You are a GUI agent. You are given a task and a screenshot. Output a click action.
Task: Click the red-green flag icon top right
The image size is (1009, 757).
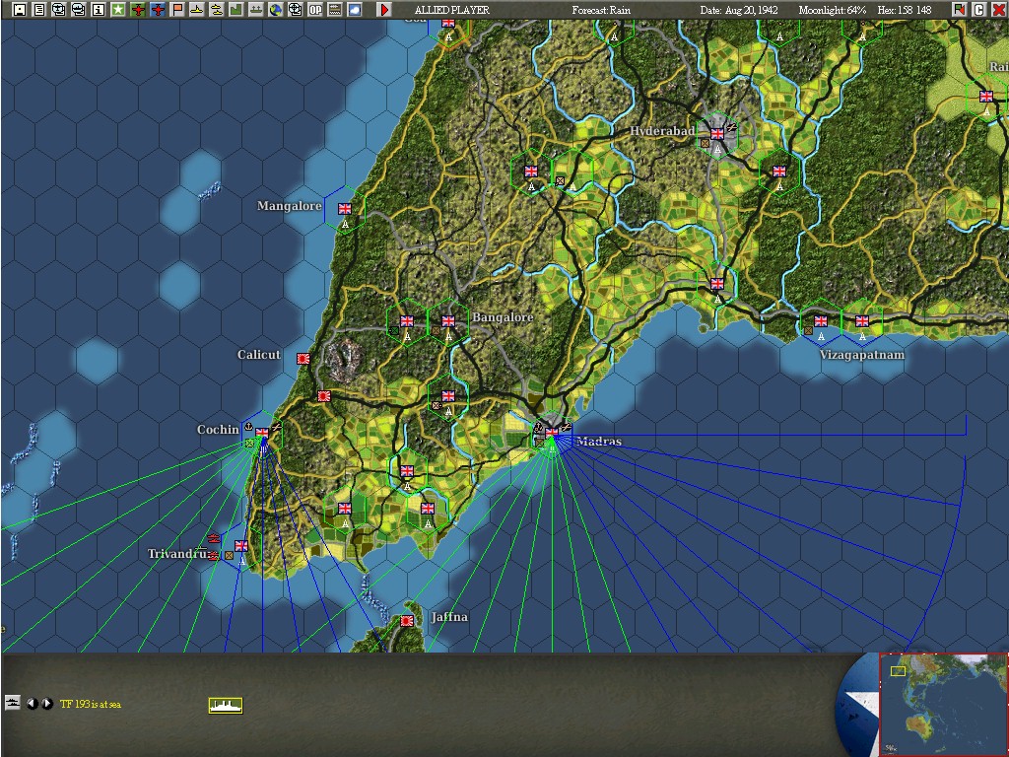[959, 10]
